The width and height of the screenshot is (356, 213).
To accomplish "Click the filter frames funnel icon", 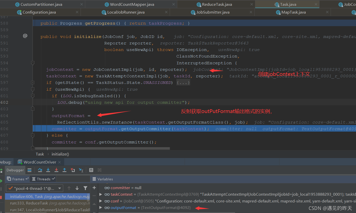I will (x=85, y=188).
